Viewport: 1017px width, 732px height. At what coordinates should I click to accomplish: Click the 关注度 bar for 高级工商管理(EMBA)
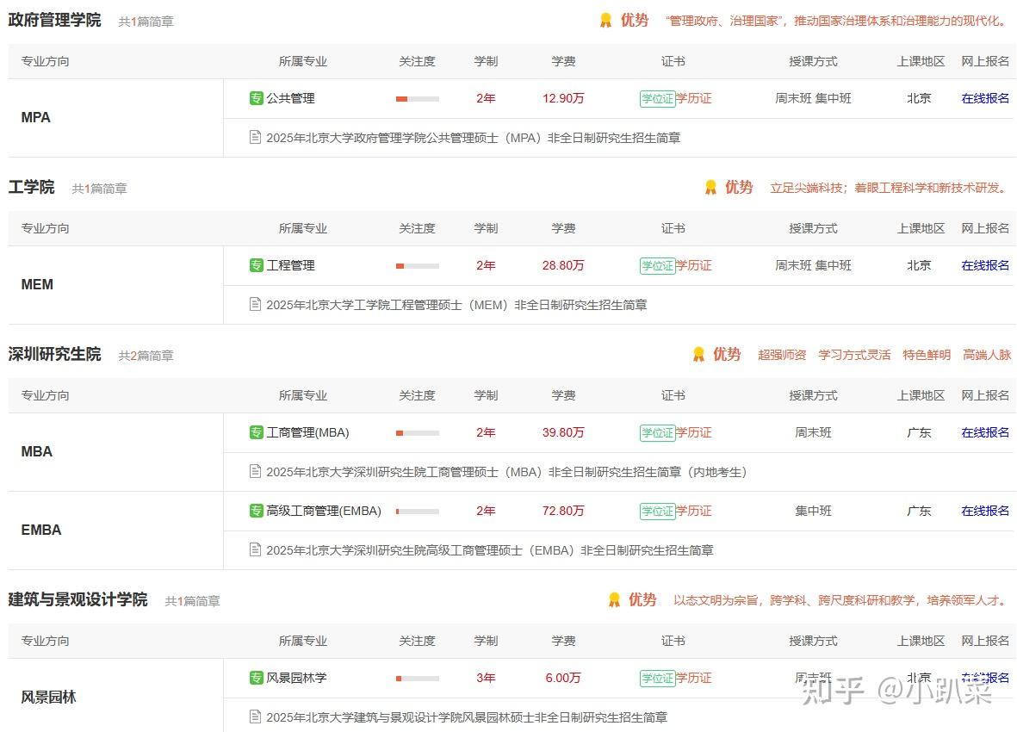[418, 512]
